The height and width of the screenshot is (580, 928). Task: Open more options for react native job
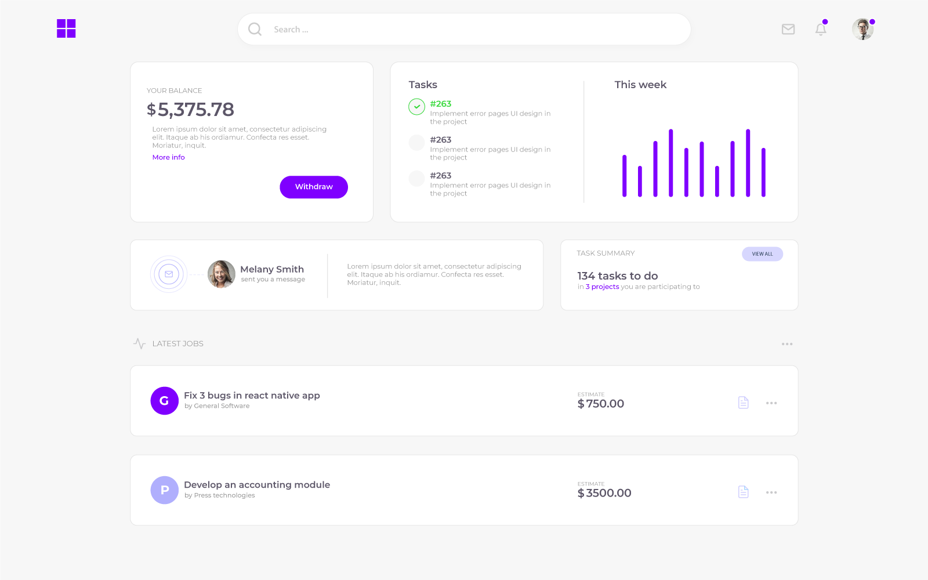[x=771, y=403]
